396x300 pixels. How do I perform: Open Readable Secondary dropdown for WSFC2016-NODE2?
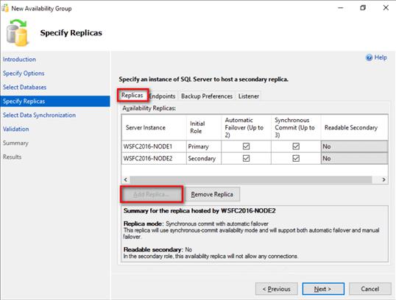(355, 158)
